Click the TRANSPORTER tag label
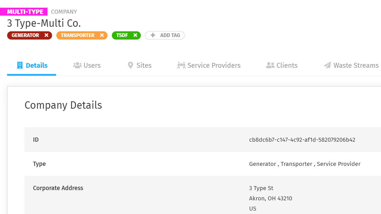Image resolution: width=381 pixels, height=214 pixels. (78, 35)
